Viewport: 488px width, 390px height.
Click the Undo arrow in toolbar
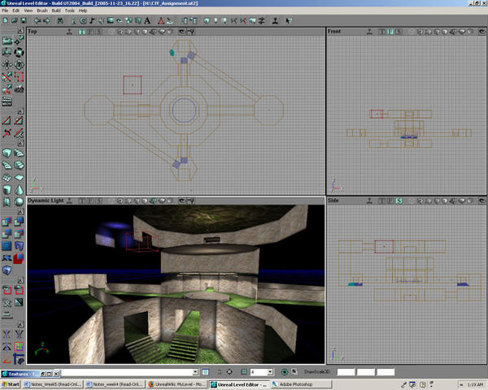tap(37, 20)
